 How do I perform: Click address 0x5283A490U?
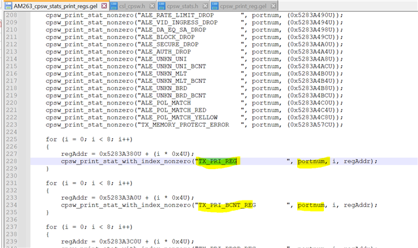tap(311, 15)
